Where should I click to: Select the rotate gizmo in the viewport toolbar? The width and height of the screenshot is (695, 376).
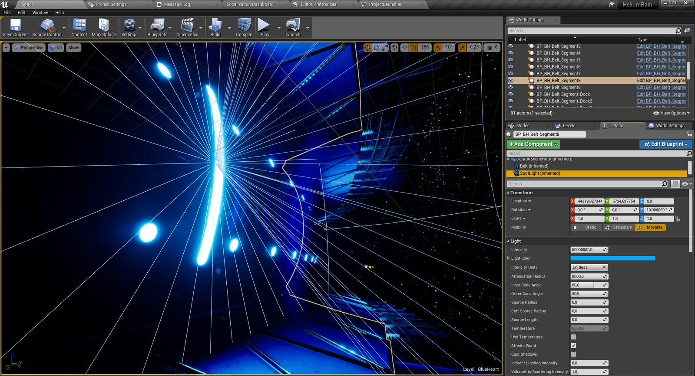(x=376, y=48)
